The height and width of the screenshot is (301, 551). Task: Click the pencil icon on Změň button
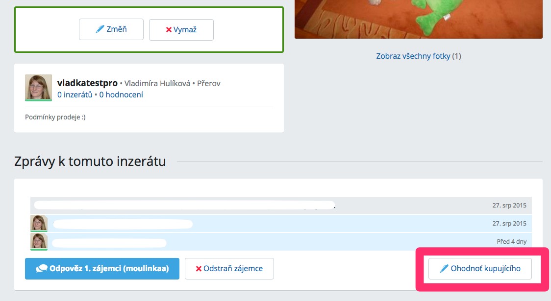[100, 29]
